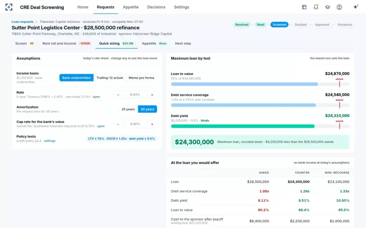Open the credit policy settings link

(50, 141)
